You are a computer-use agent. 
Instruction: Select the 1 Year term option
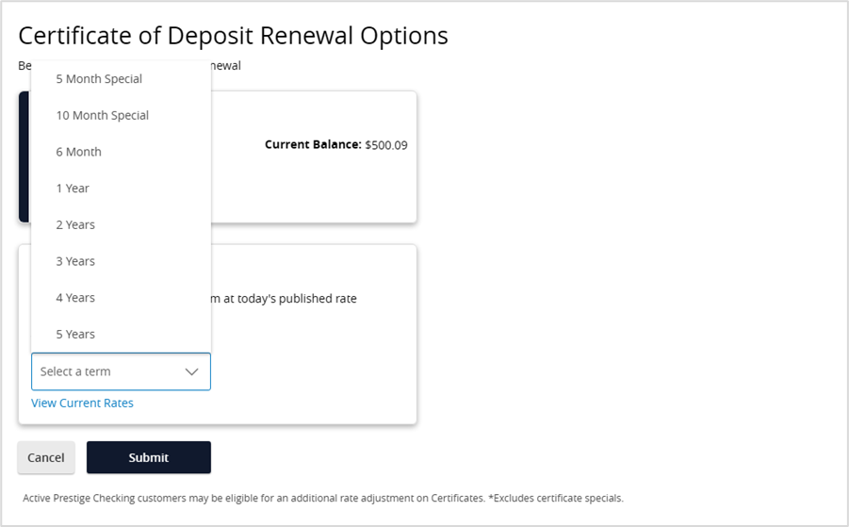pos(73,189)
